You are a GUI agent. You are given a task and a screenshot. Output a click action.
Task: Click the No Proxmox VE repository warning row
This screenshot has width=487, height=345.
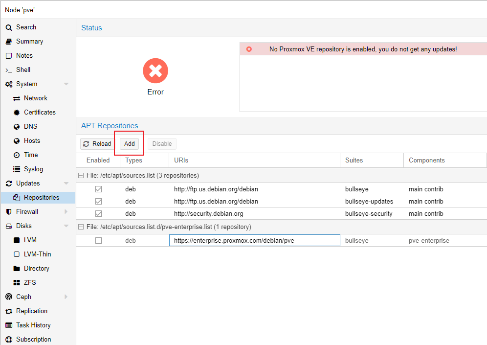tap(363, 49)
